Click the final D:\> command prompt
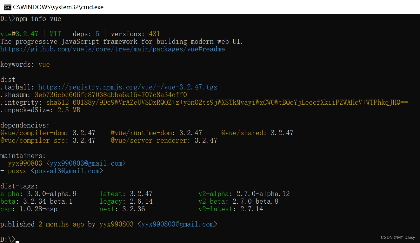The width and height of the screenshot is (420, 243). (8, 240)
